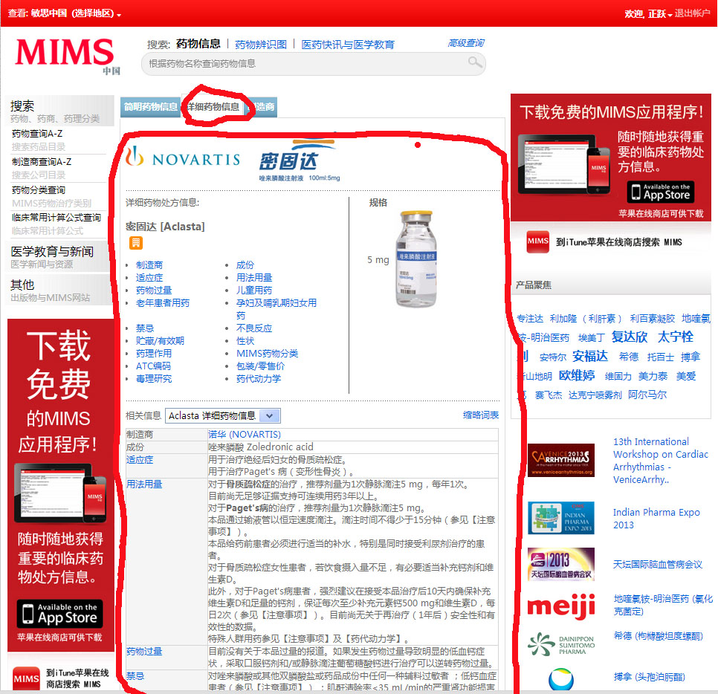
Task: Jump to 毒理研究 section link
Action: tap(154, 379)
